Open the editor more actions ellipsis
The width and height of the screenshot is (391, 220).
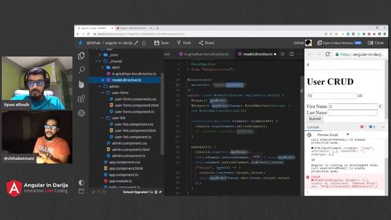300,54
